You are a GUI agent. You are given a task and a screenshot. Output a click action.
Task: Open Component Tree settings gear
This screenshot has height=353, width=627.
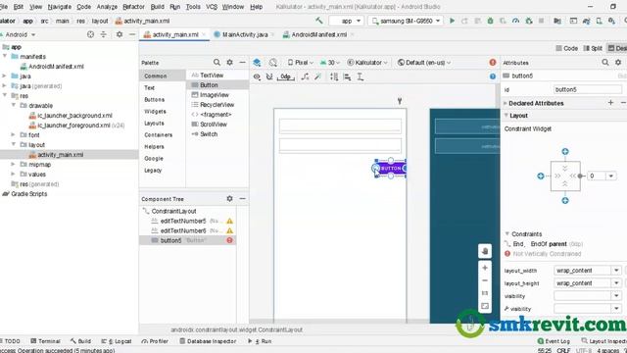coord(229,198)
